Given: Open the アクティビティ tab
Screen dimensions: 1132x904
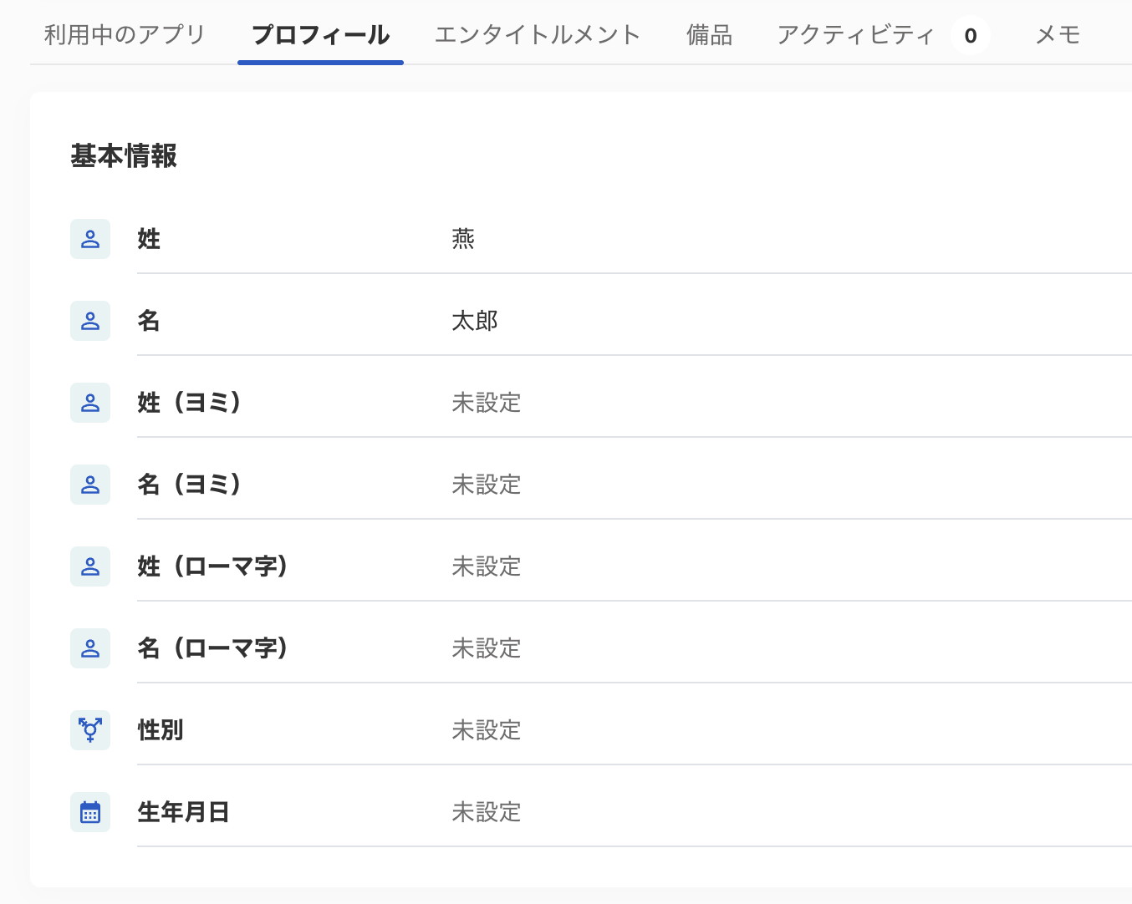Looking at the screenshot, I should click(x=855, y=35).
